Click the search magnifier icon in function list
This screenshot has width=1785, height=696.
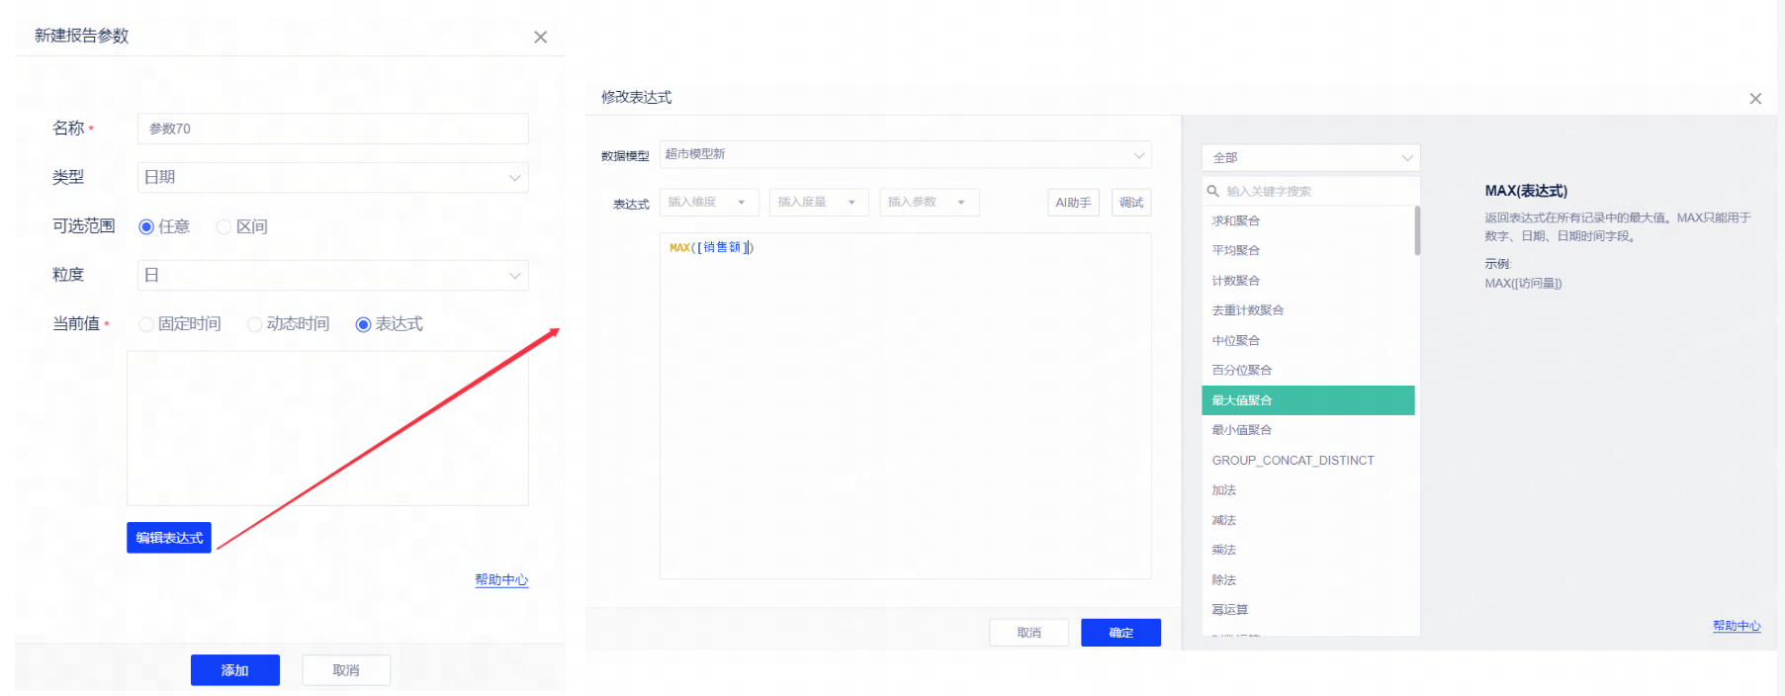[1212, 191]
